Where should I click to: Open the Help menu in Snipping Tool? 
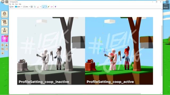20,4
